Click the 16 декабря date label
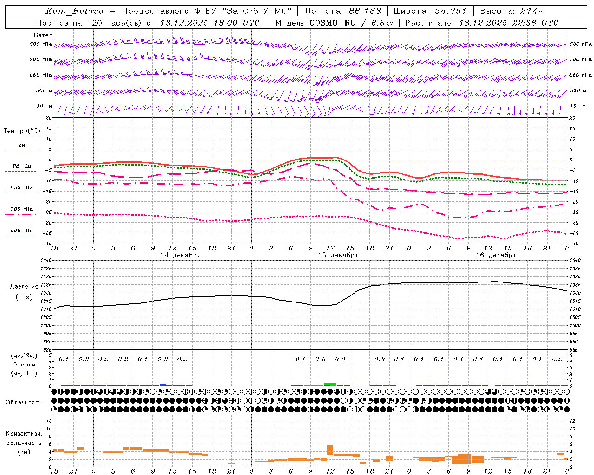This screenshot has height=475, width=594. click(x=496, y=255)
